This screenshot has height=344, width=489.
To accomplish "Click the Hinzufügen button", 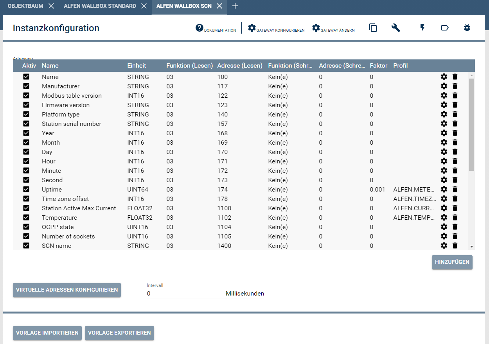I will (452, 262).
